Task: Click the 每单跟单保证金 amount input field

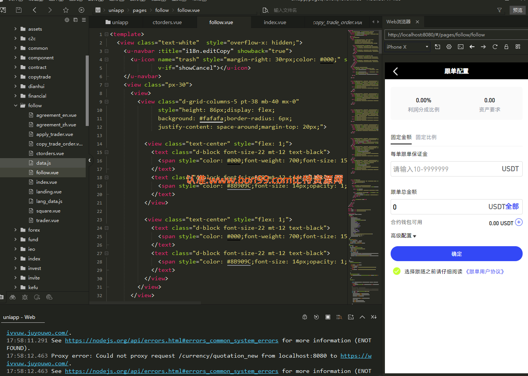Action: [x=456, y=169]
